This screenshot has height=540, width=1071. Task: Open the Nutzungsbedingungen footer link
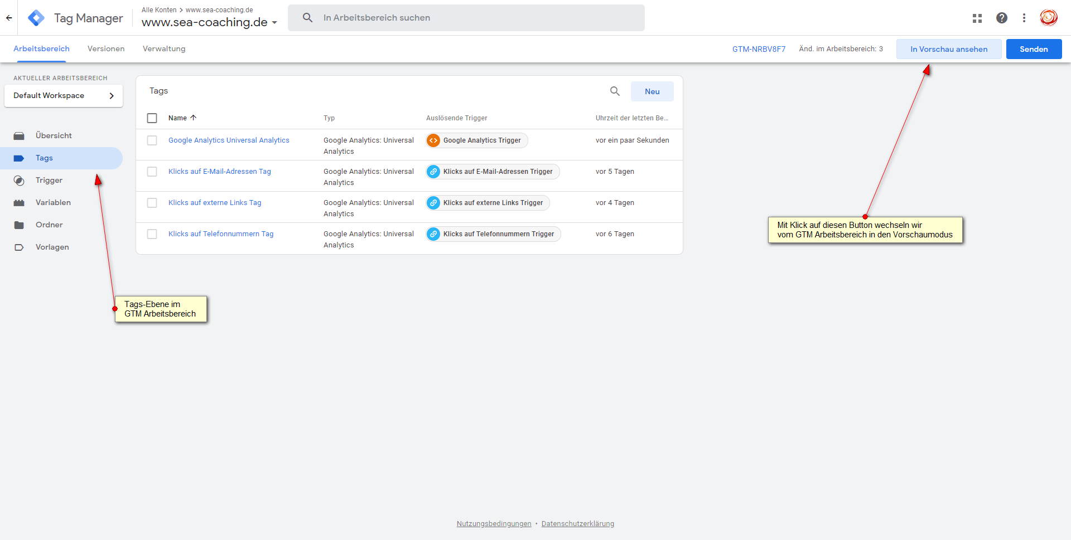click(x=494, y=524)
